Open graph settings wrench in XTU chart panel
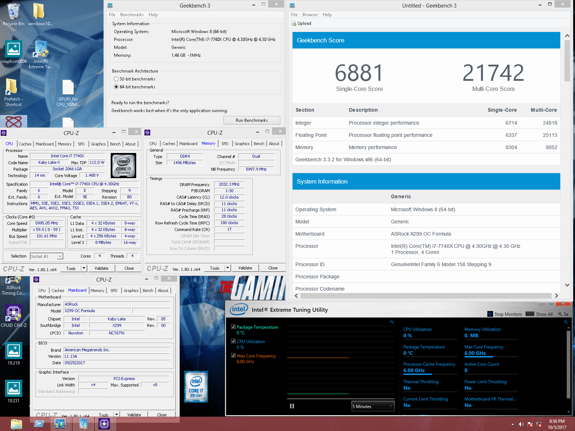 point(392,322)
